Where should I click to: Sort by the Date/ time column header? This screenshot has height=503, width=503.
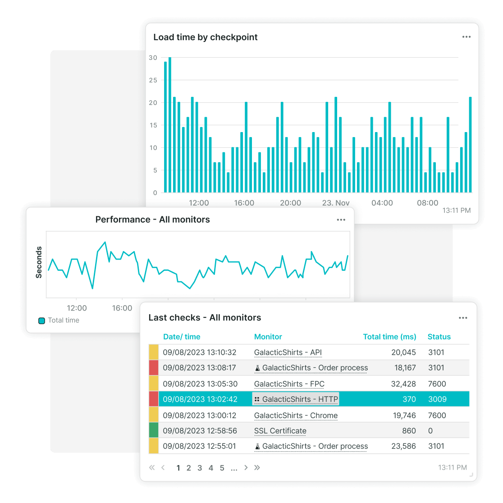pyautogui.click(x=182, y=337)
